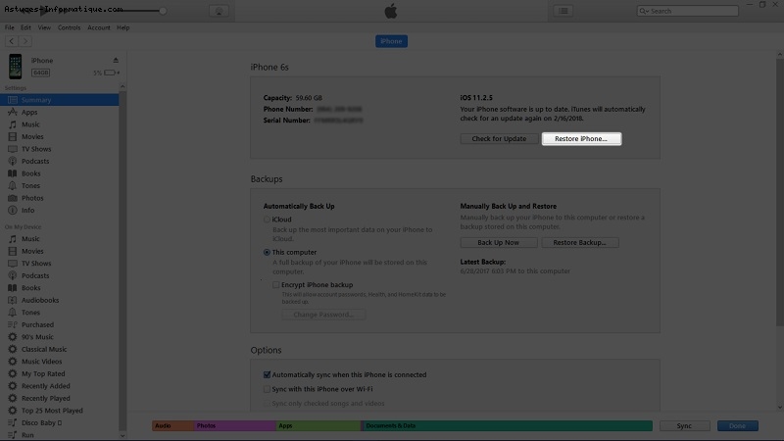The width and height of the screenshot is (784, 441).
Task: Open the Music icon under Settings
Action: pos(13,124)
